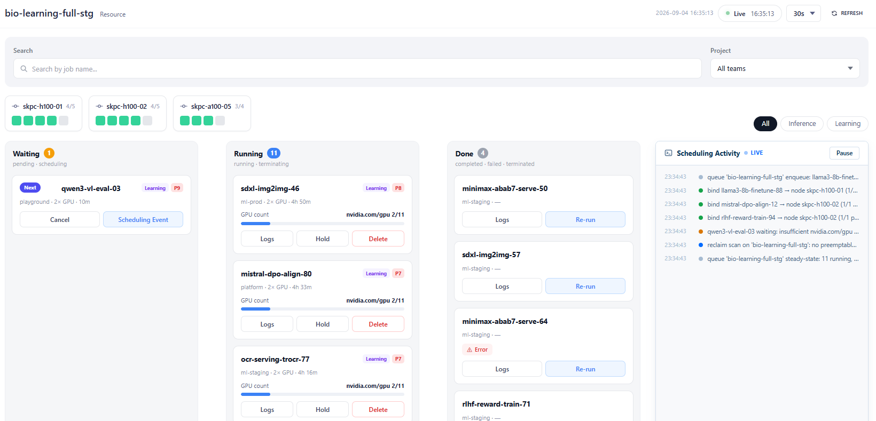The width and height of the screenshot is (876, 421).
Task: Open Scheduling Event for qwen3-vl-eval-03
Action: tap(143, 220)
